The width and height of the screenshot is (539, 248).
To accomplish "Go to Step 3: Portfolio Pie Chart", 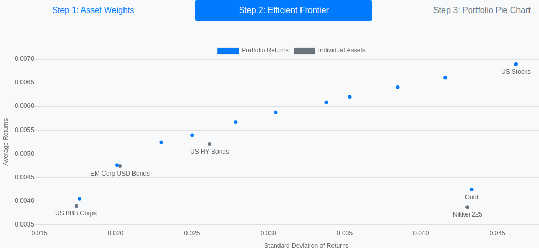I will [x=482, y=10].
